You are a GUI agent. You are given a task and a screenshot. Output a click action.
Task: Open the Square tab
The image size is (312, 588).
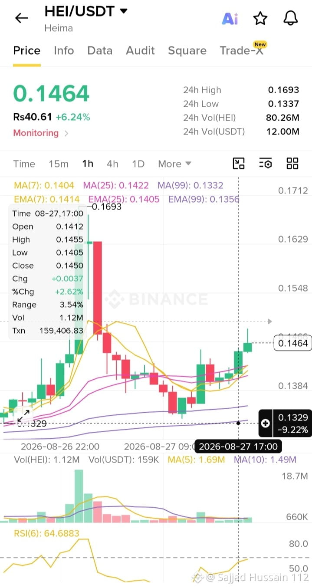tap(187, 51)
